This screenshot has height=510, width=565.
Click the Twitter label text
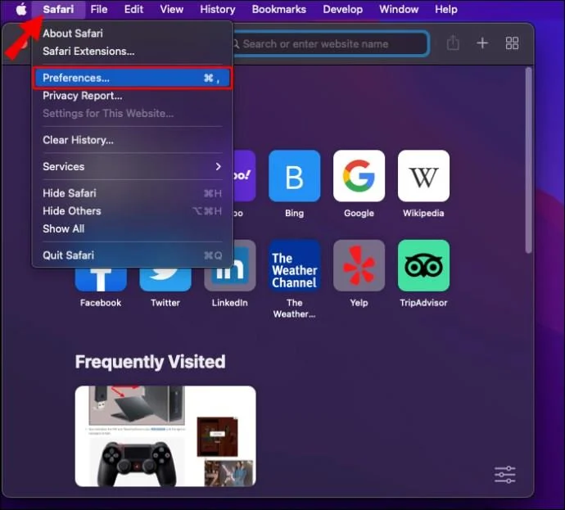(x=165, y=303)
